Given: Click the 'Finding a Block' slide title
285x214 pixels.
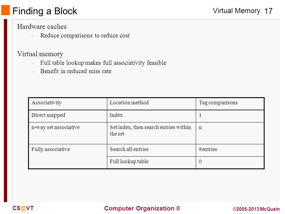Looking at the screenshot, I should click(45, 11).
